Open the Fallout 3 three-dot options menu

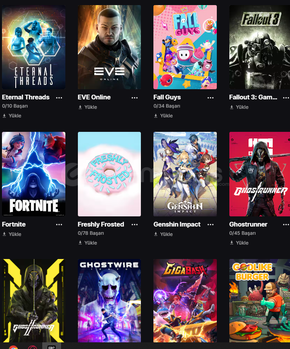coord(286,98)
